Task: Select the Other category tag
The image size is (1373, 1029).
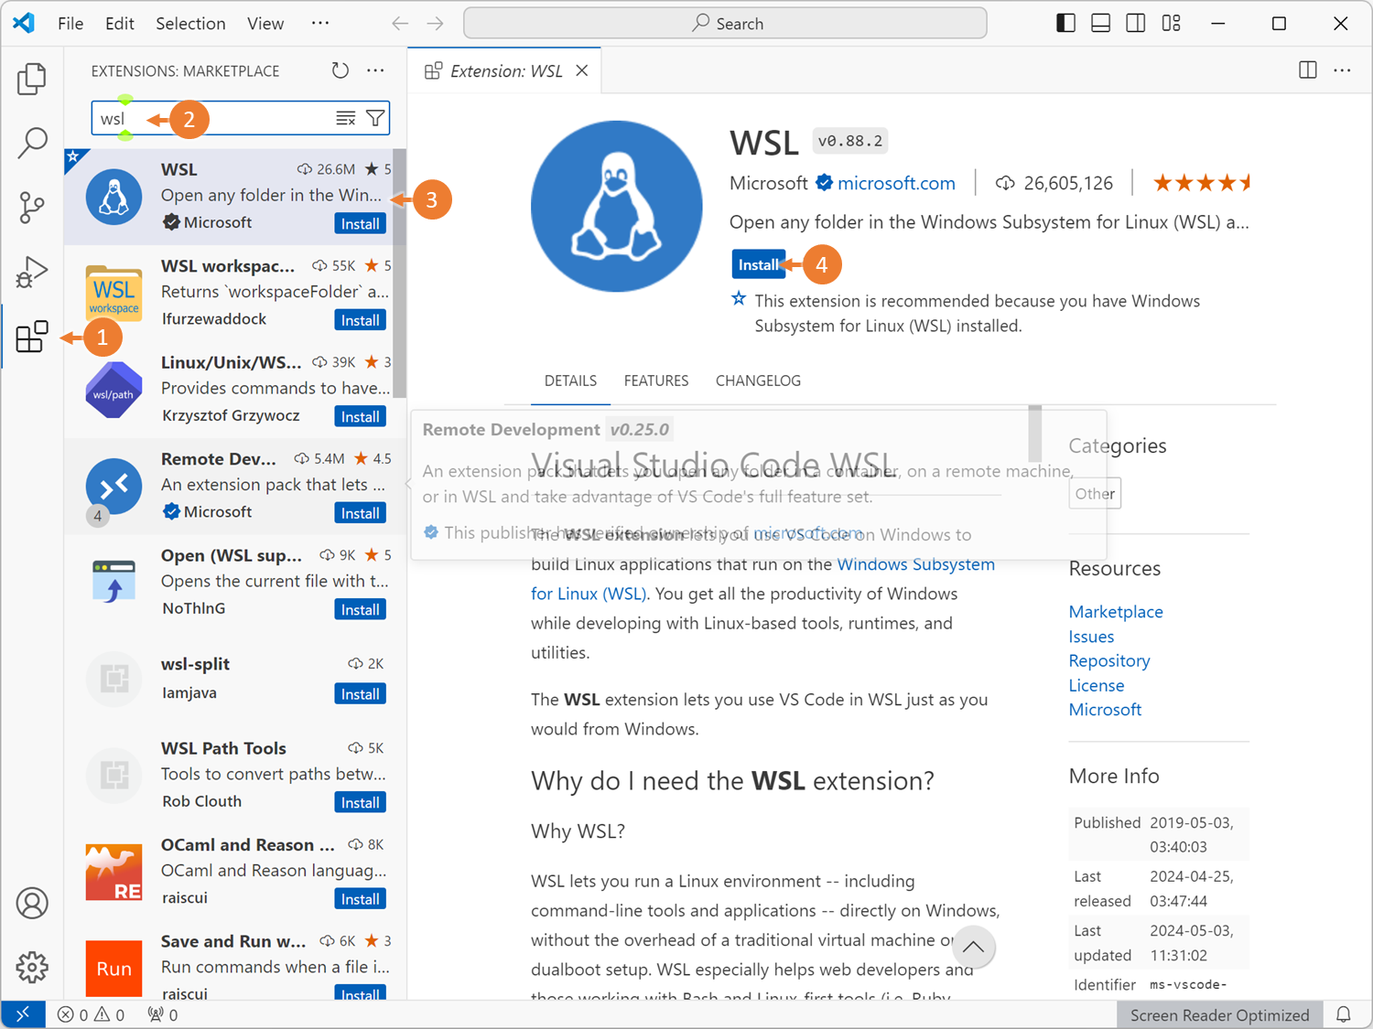Action: click(1095, 494)
